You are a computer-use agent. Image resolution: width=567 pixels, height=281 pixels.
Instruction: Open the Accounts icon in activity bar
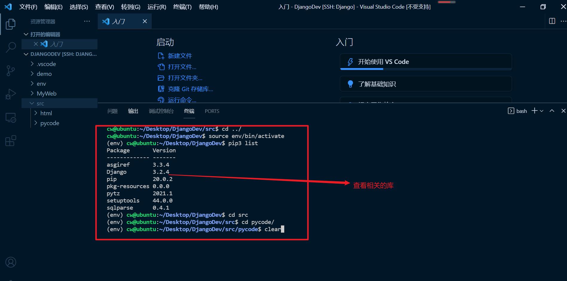tap(11, 262)
